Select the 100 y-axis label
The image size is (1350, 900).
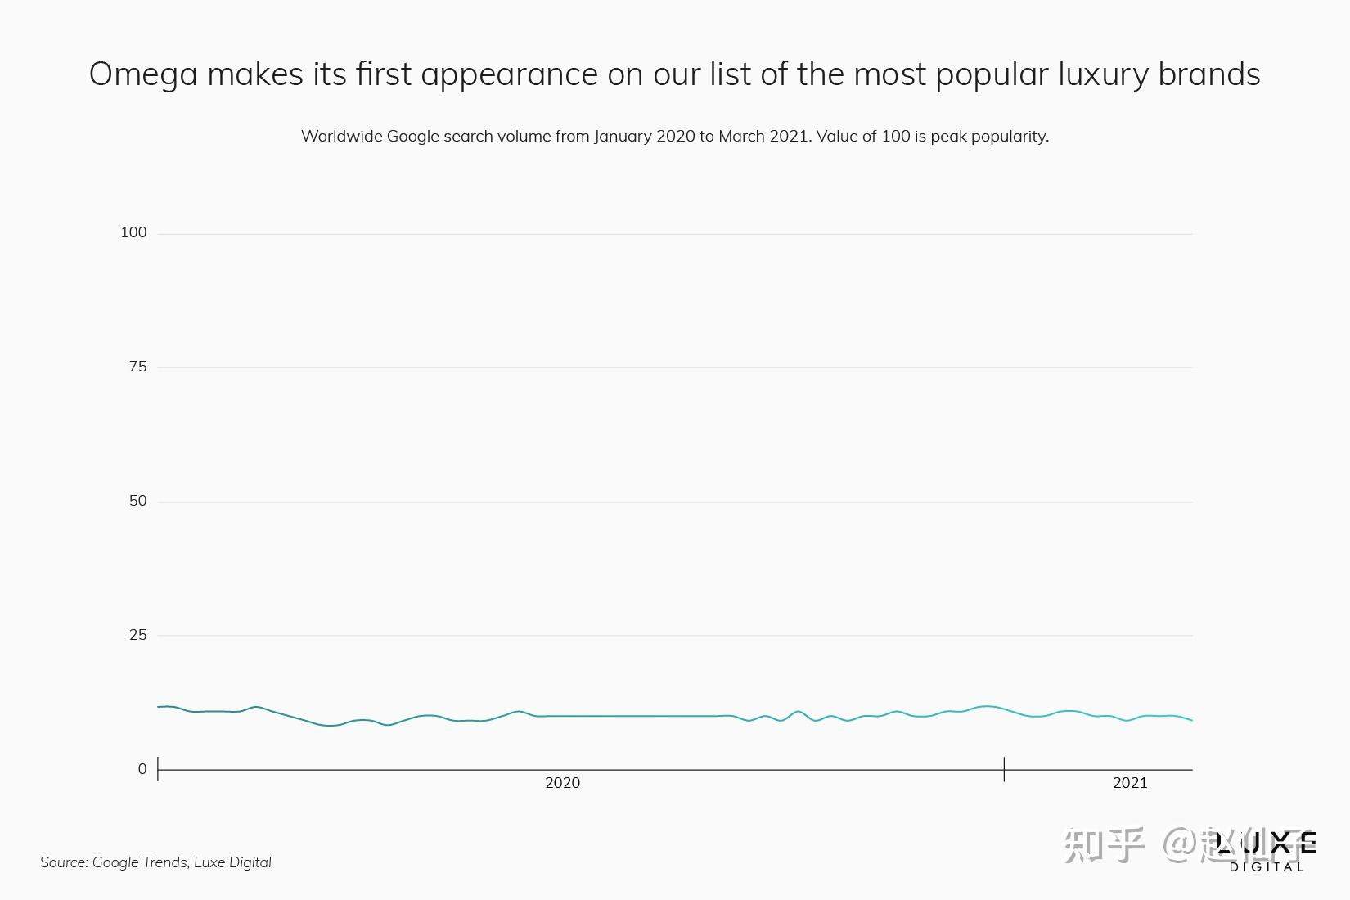tap(133, 233)
